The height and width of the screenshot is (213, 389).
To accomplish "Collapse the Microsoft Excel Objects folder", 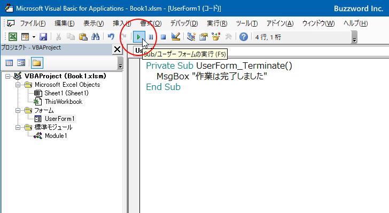I will (18, 85).
